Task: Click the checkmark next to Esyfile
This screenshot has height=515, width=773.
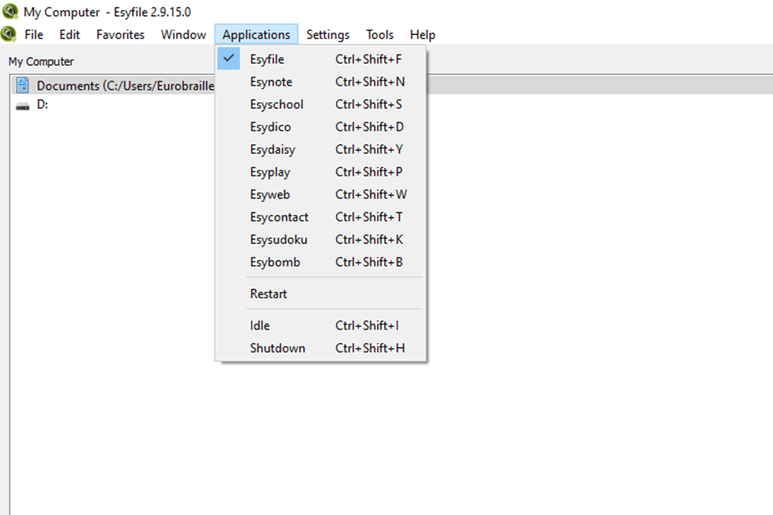Action: [x=229, y=58]
